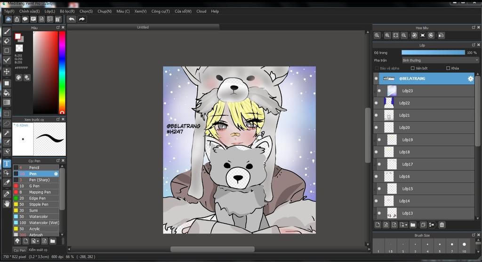Open the Tệp(F) menu
Image resolution: width=482 pixels, height=262 pixels.
coord(9,11)
